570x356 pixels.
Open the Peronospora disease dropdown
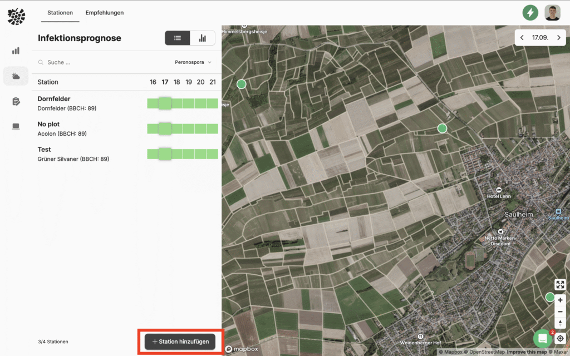point(193,62)
